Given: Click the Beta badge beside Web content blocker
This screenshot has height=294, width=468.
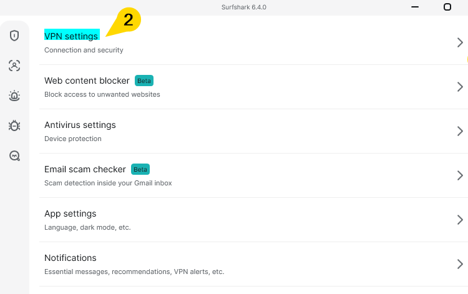Looking at the screenshot, I should click(144, 81).
